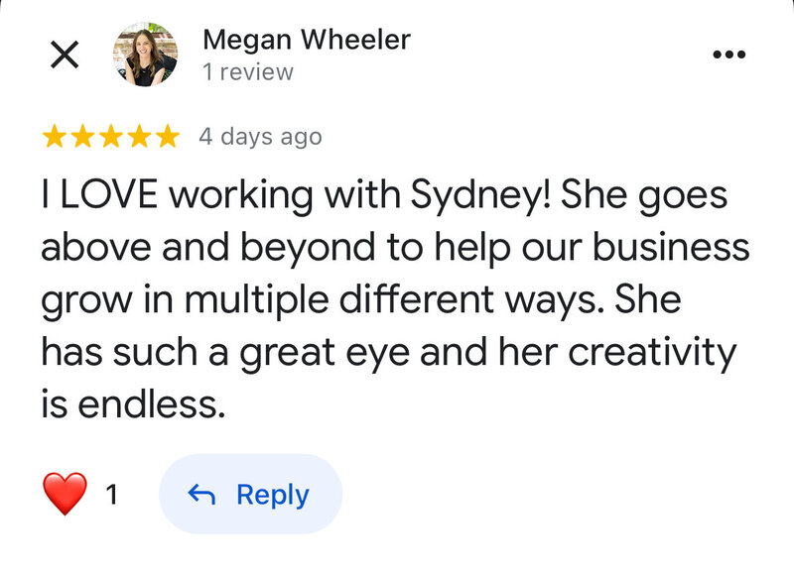The height and width of the screenshot is (574, 794).
Task: Click the "4 days ago" timestamp
Action: pyautogui.click(x=260, y=137)
